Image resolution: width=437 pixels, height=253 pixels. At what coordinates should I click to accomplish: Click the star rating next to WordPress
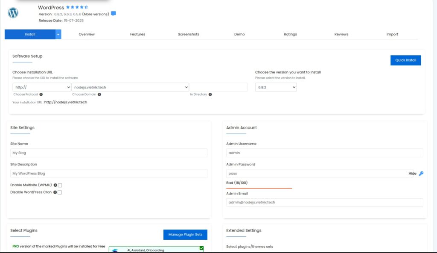77,7
